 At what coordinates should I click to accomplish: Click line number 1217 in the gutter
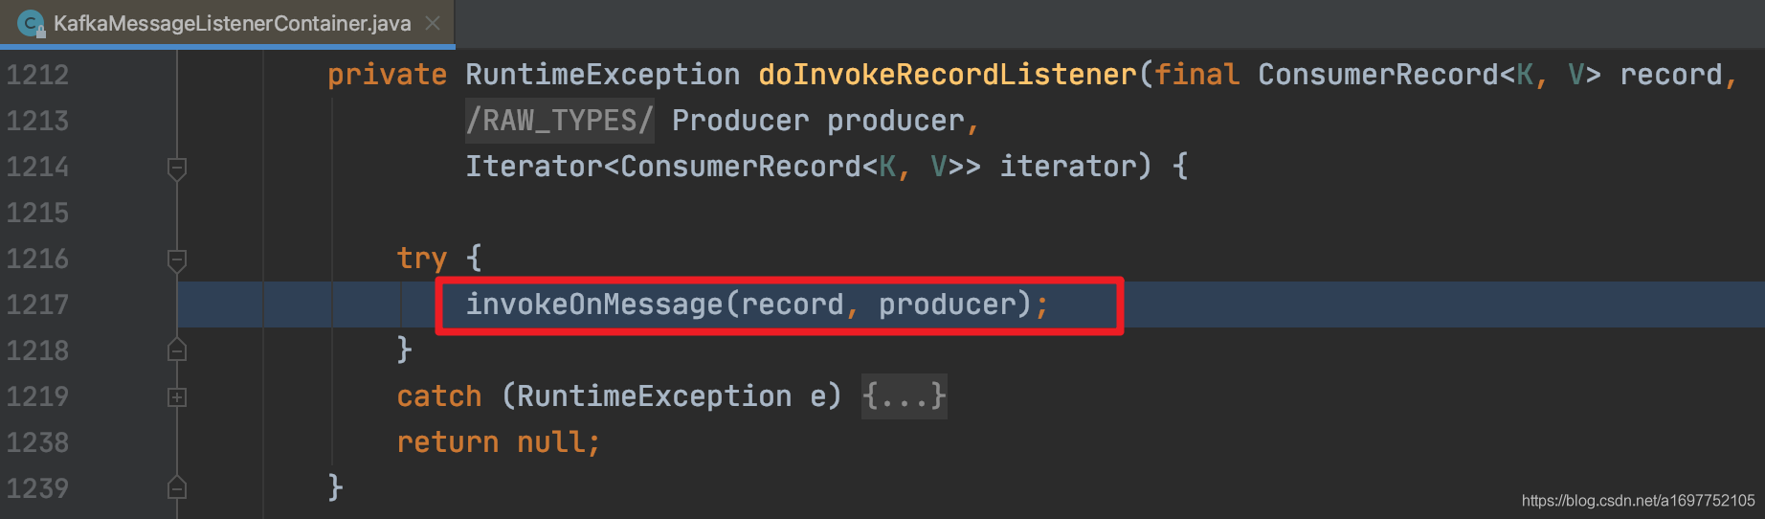(37, 305)
